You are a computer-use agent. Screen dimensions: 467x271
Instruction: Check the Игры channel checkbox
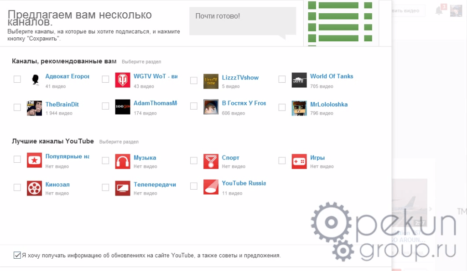pos(282,161)
